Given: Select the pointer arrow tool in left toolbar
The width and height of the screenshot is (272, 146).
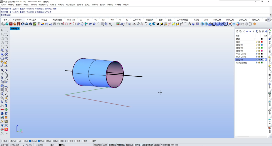Looking at the screenshot, I should [2, 30].
